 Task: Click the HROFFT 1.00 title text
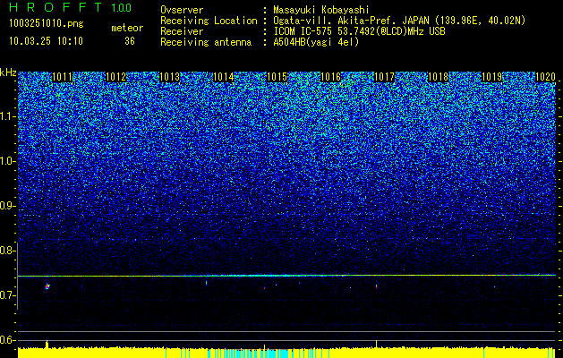(71, 7)
